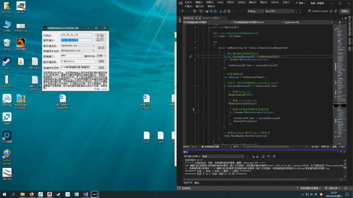Open the Debug configuration dropdown
The width and height of the screenshot is (353, 198).
(x=255, y=11)
